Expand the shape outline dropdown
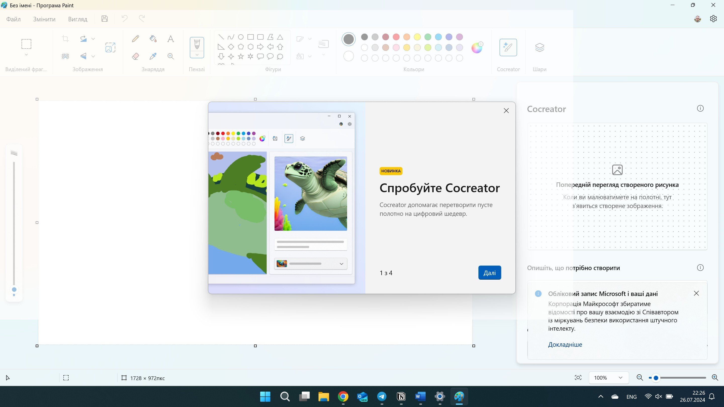The image size is (724, 407). coord(310,39)
